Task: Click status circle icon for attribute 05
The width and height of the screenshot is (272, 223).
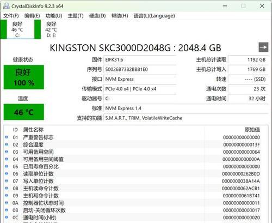Action: point(7,166)
